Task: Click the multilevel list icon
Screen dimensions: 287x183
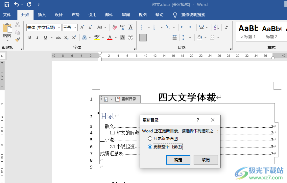Action: click(169, 28)
